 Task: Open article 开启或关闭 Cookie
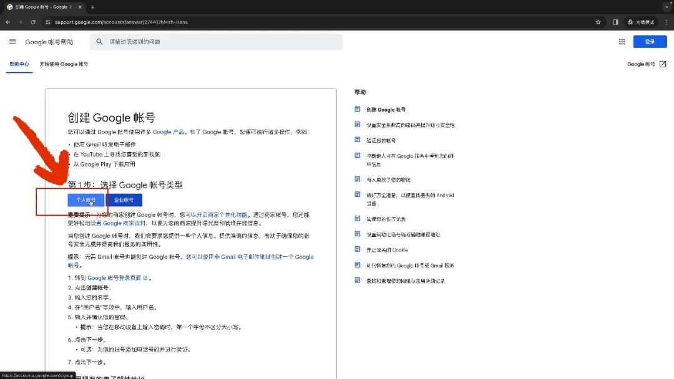point(387,250)
